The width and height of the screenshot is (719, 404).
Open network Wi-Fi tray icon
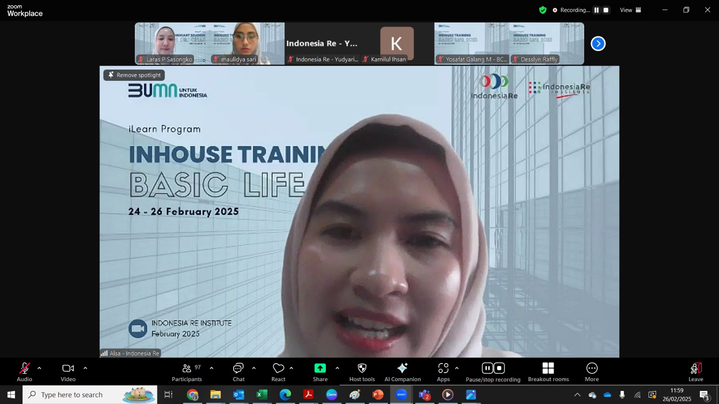638,395
